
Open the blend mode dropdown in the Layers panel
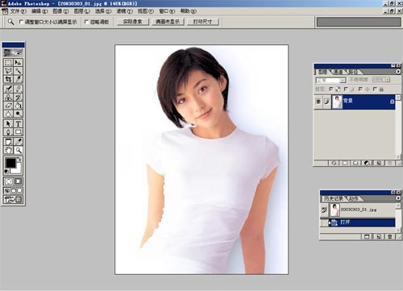[x=330, y=80]
